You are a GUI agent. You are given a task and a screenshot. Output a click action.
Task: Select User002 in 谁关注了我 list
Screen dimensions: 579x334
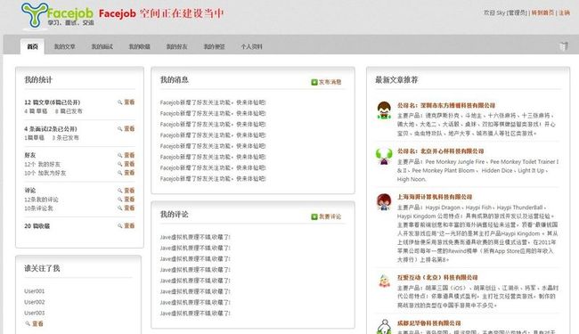point(35,302)
